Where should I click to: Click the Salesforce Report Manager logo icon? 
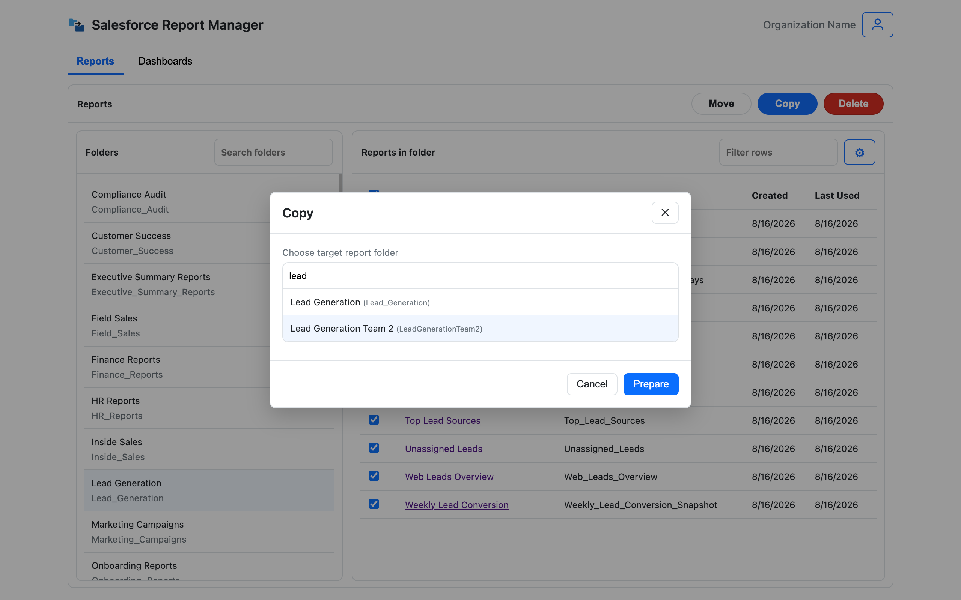76,25
